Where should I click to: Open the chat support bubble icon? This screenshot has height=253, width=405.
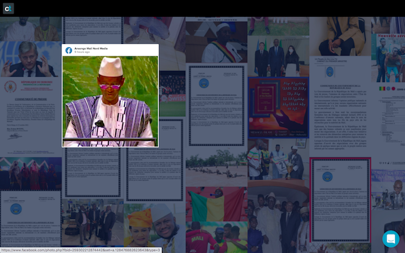click(x=391, y=238)
